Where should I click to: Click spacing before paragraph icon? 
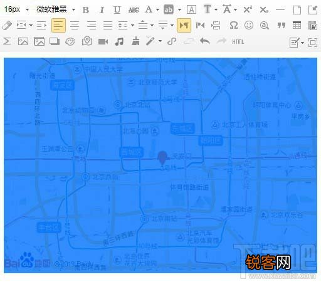click(x=143, y=25)
